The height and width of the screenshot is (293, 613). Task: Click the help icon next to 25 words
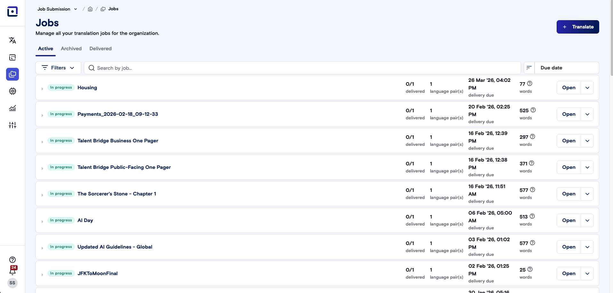point(530,269)
